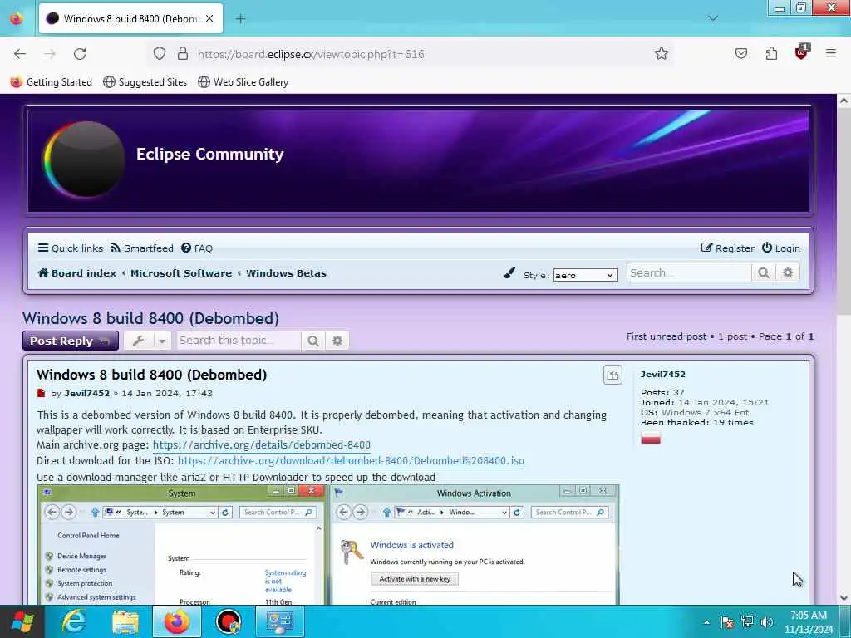Open the Extensions puzzle icon
The image size is (851, 638).
pyautogui.click(x=771, y=53)
